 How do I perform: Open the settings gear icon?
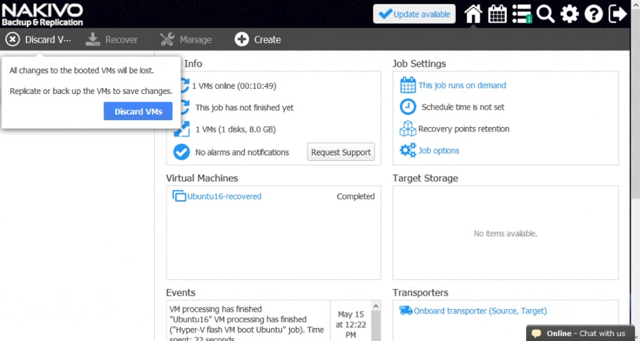[x=569, y=14]
